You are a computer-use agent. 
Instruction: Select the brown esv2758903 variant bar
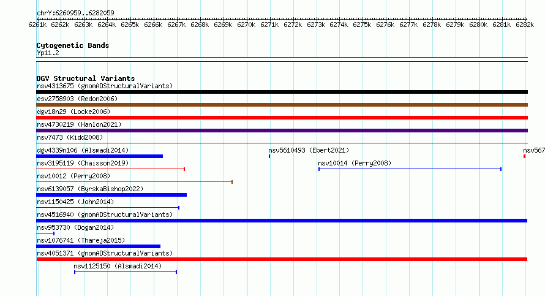(282, 105)
